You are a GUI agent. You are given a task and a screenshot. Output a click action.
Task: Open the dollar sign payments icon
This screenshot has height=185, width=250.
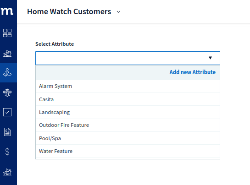(7, 152)
